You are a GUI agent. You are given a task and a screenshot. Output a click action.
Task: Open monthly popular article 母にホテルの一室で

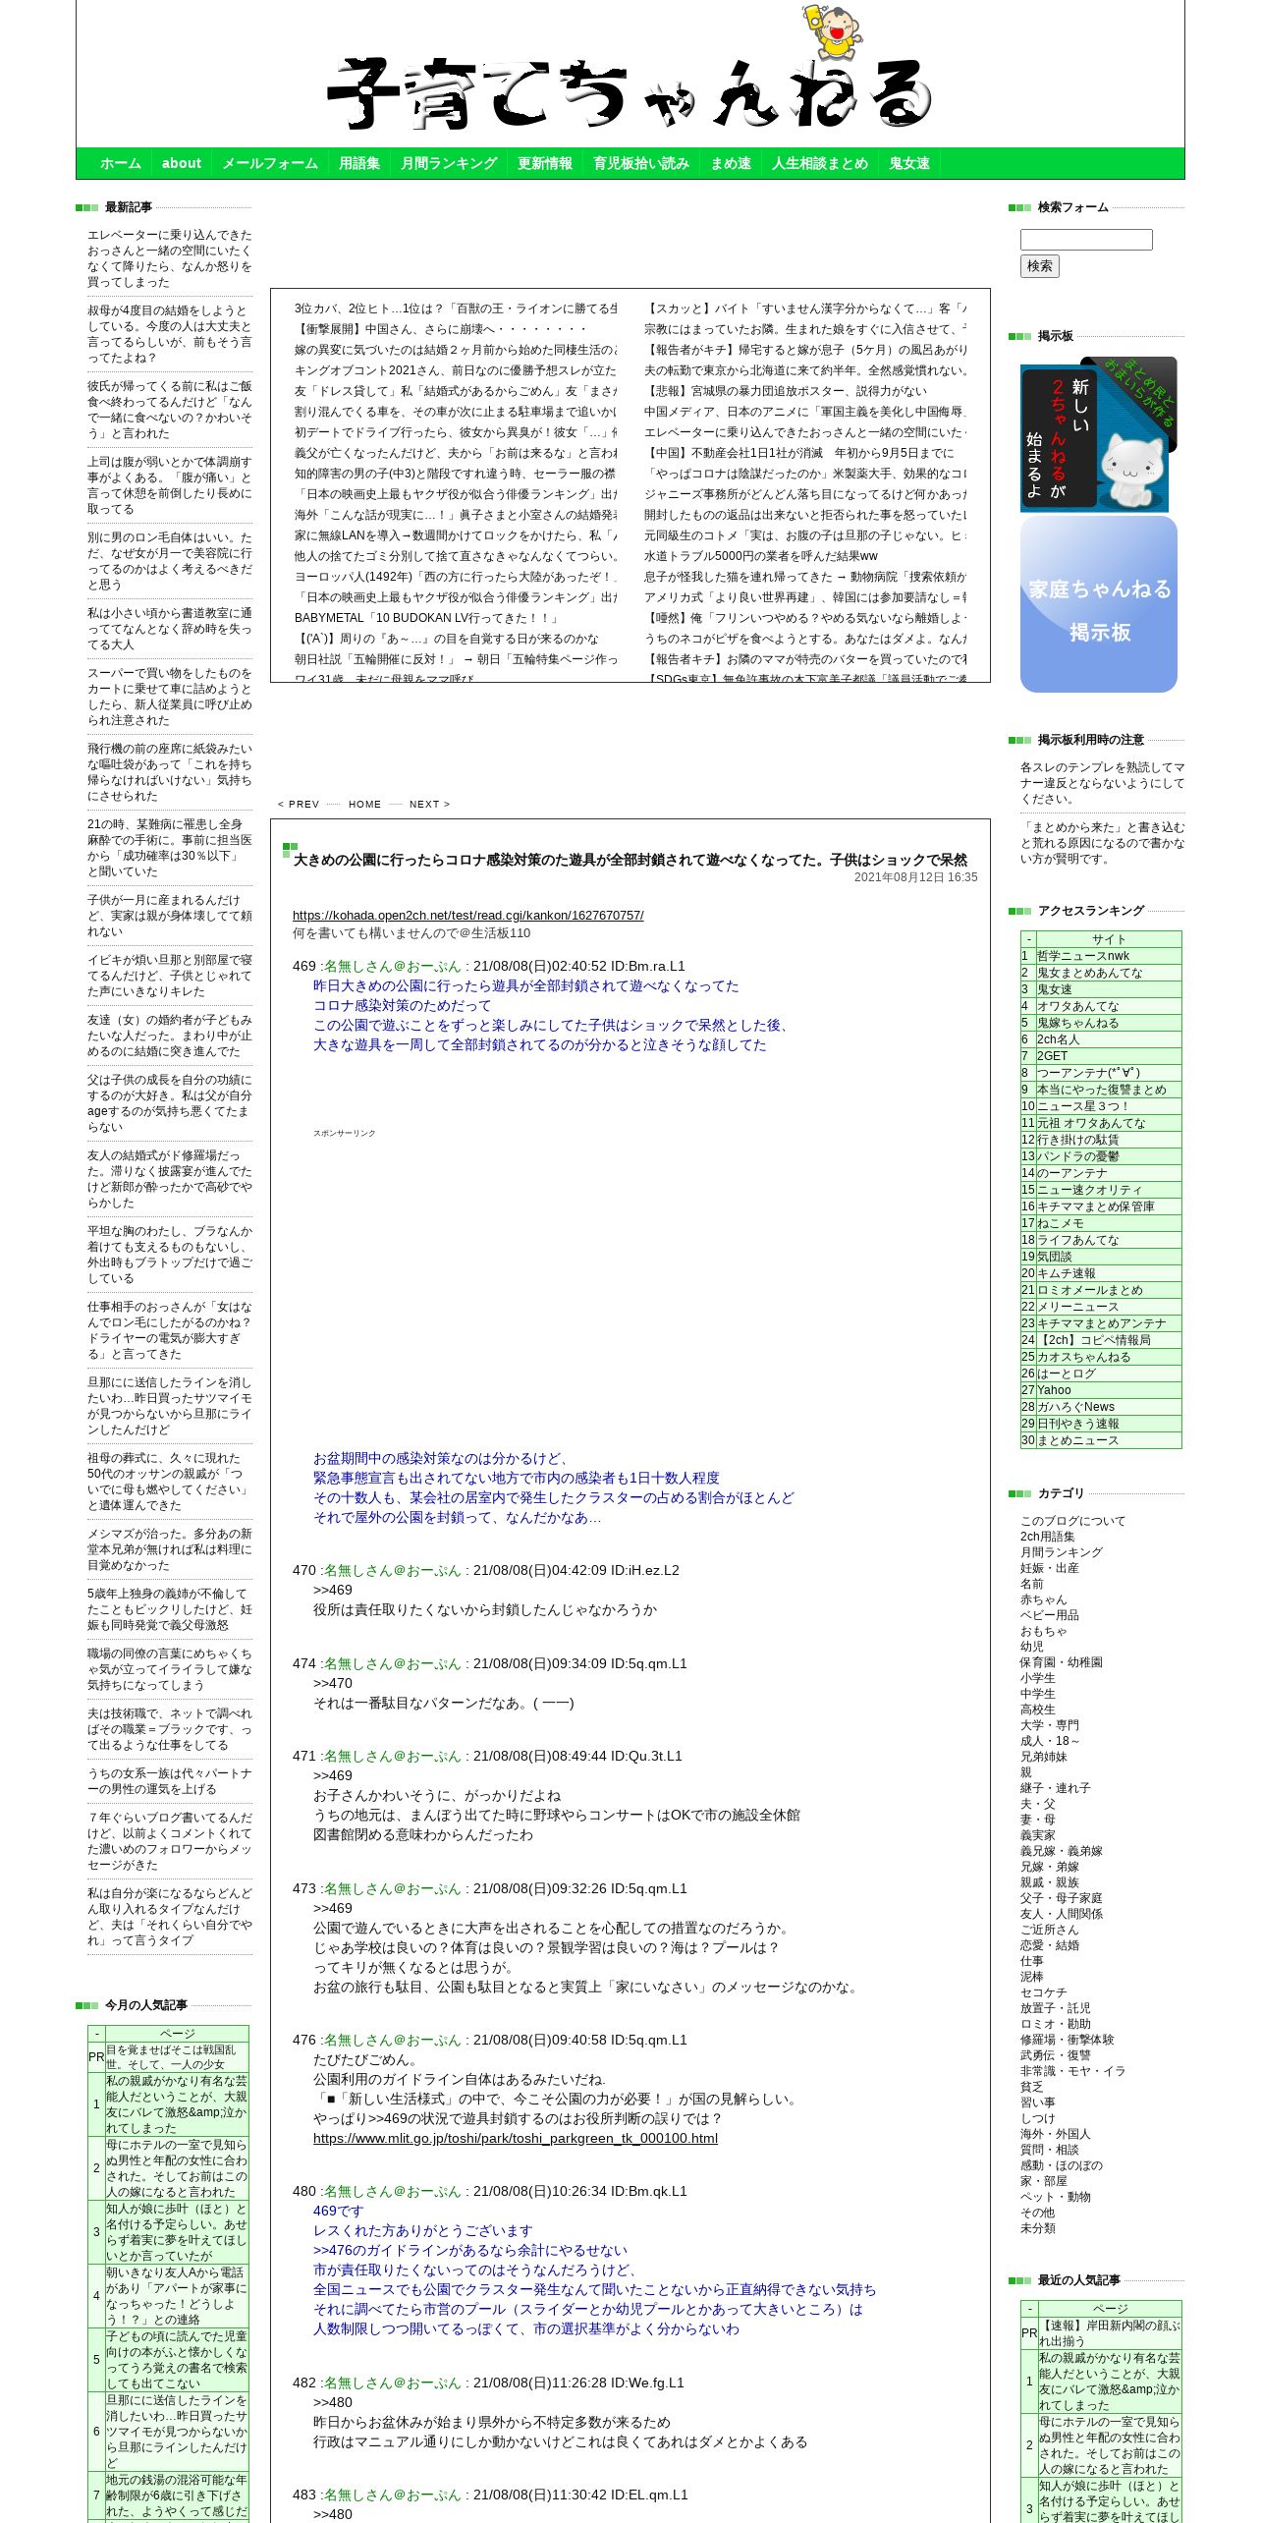pos(177,2167)
